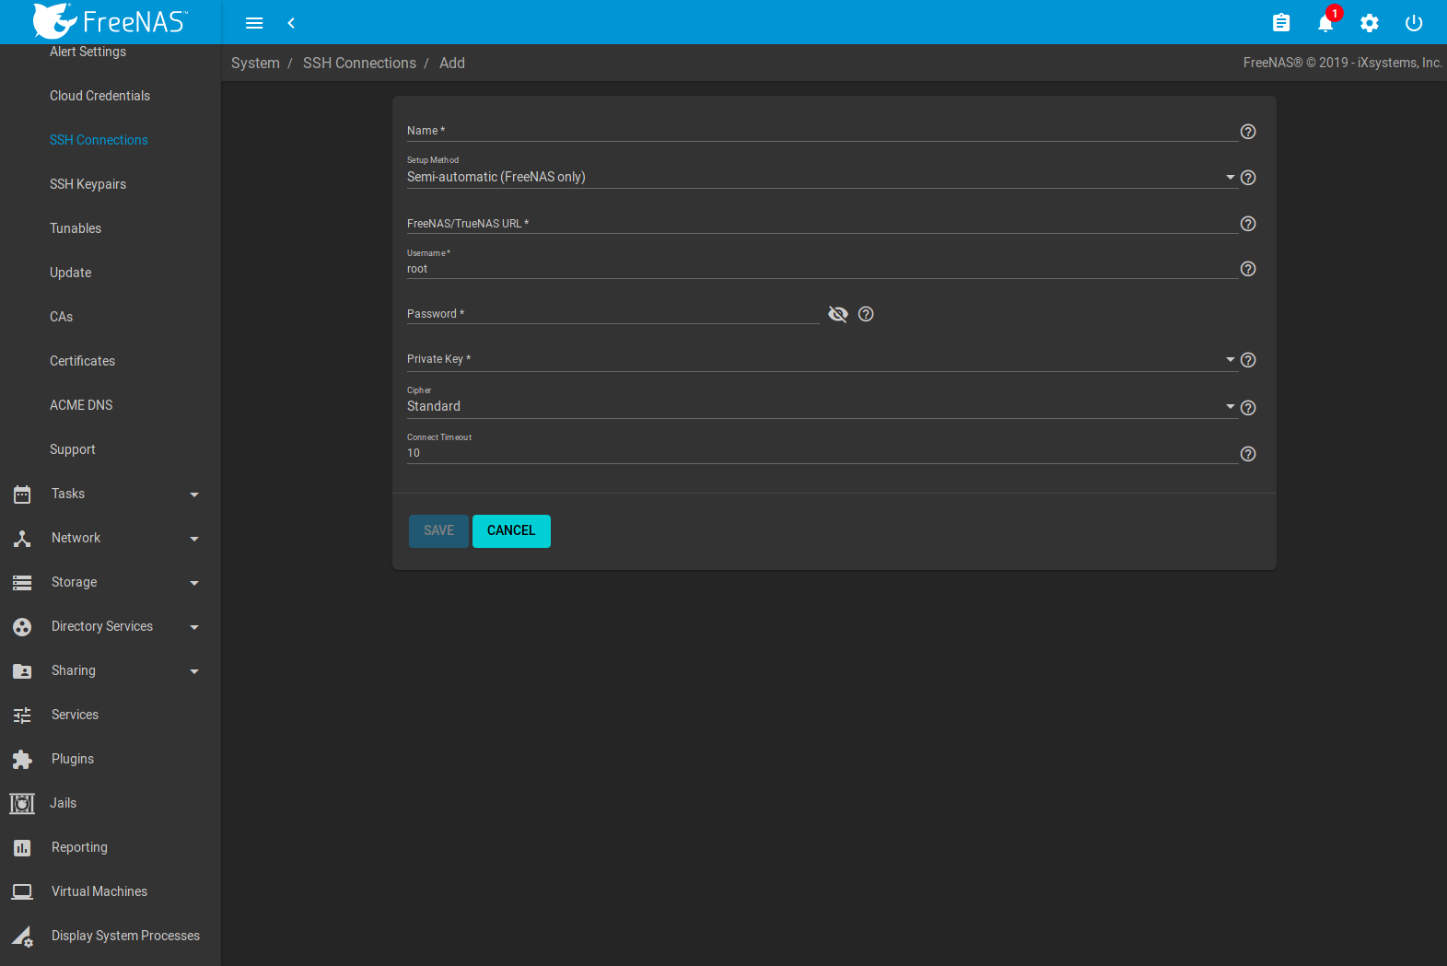This screenshot has width=1447, height=966.
Task: Open Cloud Credentials in sidebar
Action: [99, 96]
